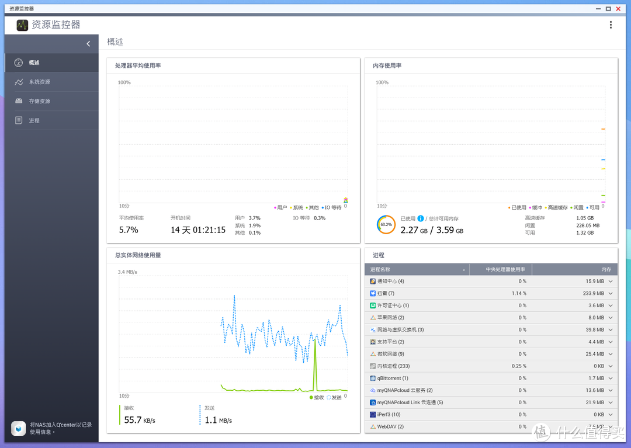This screenshot has height=448, width=631.
Task: Click the 网络与虚拟交换机 process icon
Action: [x=373, y=330]
